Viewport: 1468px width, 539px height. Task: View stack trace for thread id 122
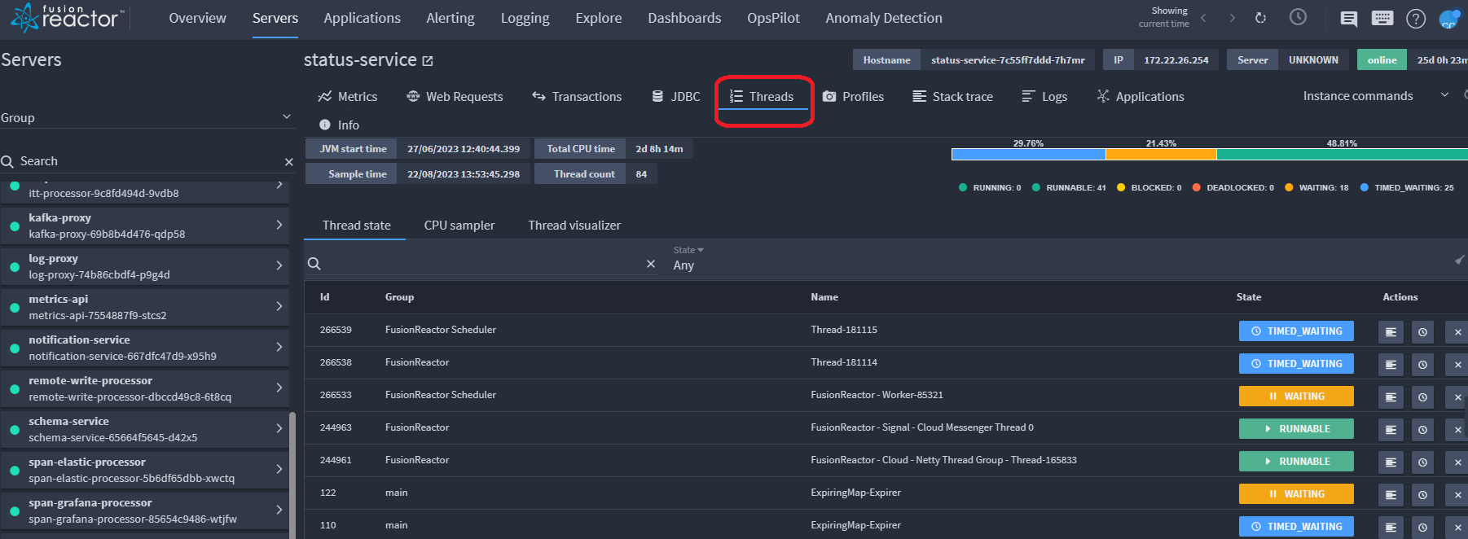click(x=1391, y=494)
